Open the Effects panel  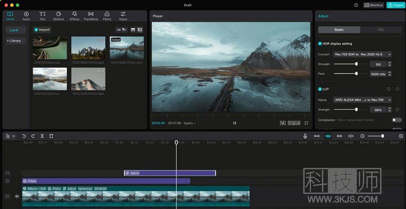75,16
